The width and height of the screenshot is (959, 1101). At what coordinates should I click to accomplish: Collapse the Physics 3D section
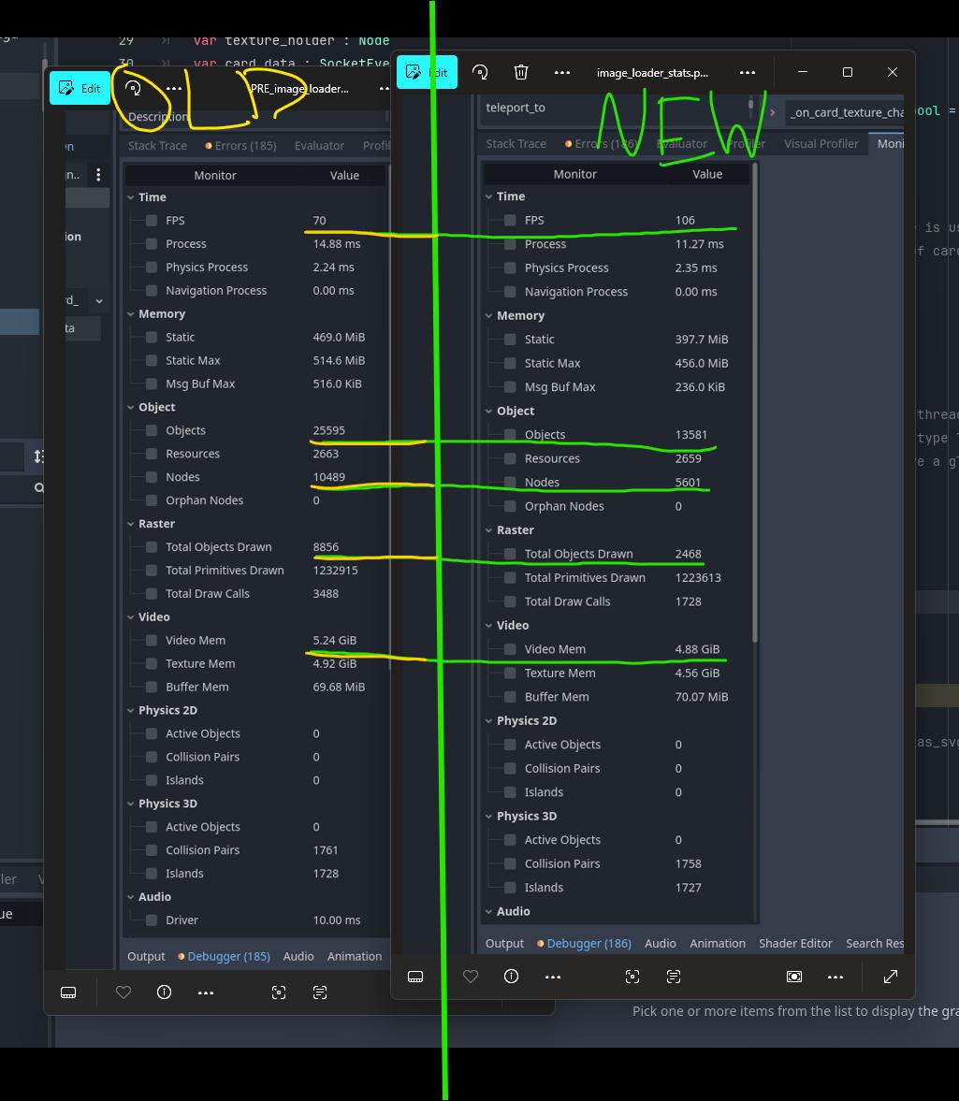point(489,816)
